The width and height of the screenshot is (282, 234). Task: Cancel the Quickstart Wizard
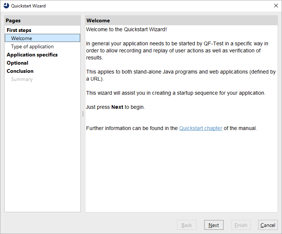(268, 225)
